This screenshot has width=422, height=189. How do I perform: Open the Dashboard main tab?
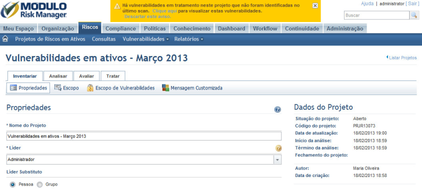point(231,28)
